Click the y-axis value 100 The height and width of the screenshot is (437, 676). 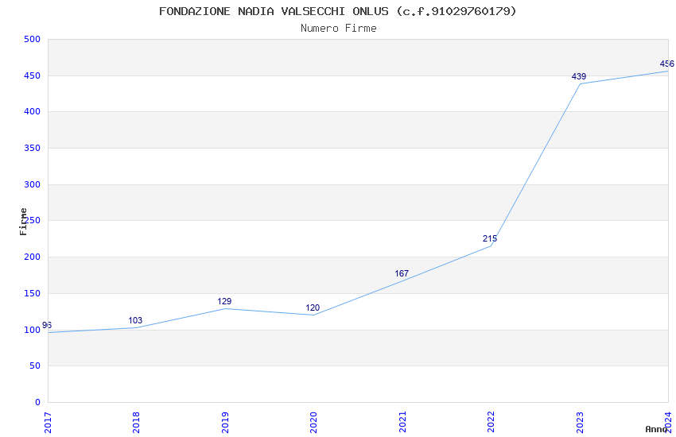(32, 331)
